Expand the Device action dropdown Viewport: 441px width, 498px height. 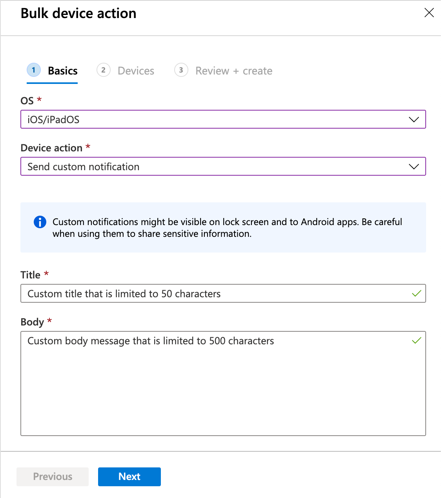223,166
